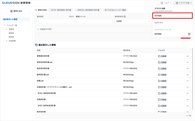Screen dimensions: 195x121
Task: Click folder icon in 【C社】秘密保持契約書 row
Action: (x=159, y=93)
